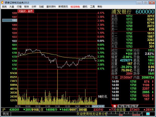Click the 内盘 value 2098724
156x117 pixels.
(148, 77)
